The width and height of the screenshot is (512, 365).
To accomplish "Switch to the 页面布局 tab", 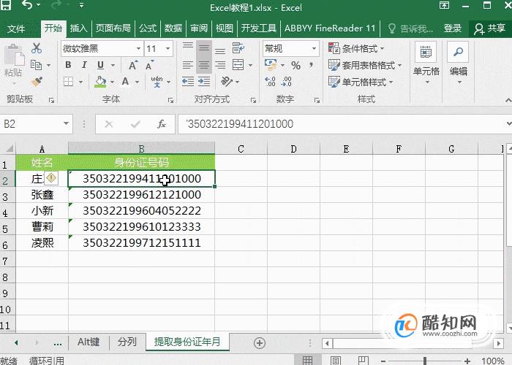I will coord(113,28).
